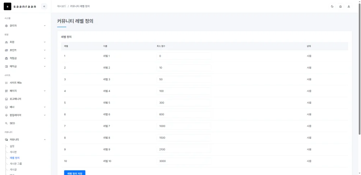Click the 예치금 icon in sidebar
The image size is (361, 175).
[6, 67]
